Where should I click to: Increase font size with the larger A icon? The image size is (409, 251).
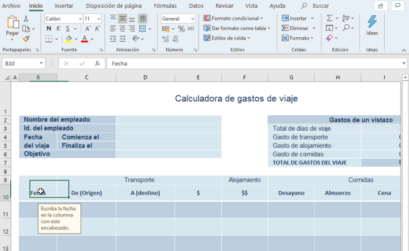pyautogui.click(x=88, y=29)
